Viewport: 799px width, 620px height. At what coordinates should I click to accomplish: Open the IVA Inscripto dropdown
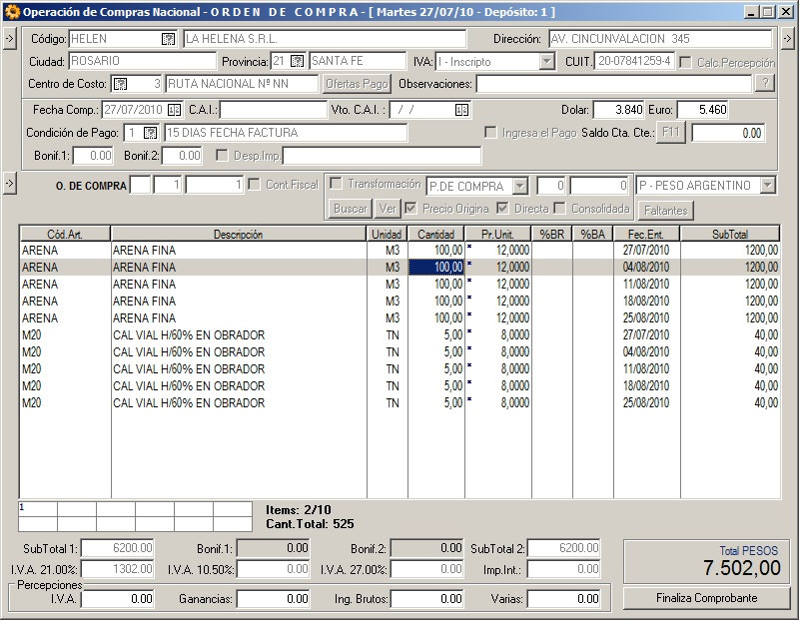546,62
